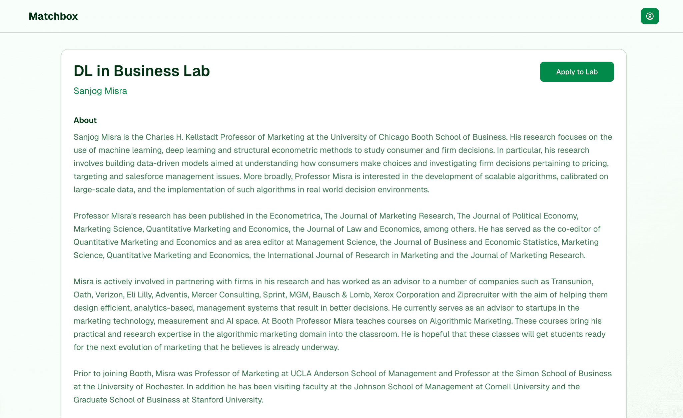Apply to the DL in Business Lab
Screen dimensions: 683x418
pos(577,71)
